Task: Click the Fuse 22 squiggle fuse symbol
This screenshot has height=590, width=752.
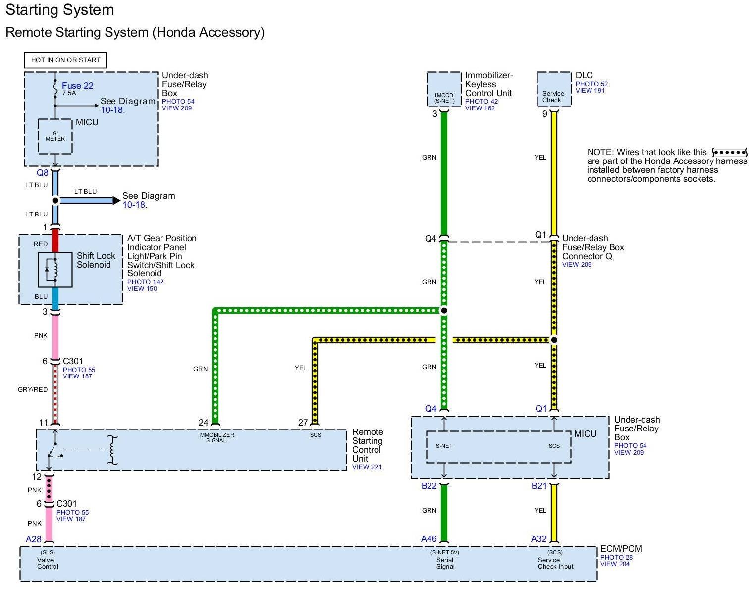Action: pos(55,87)
